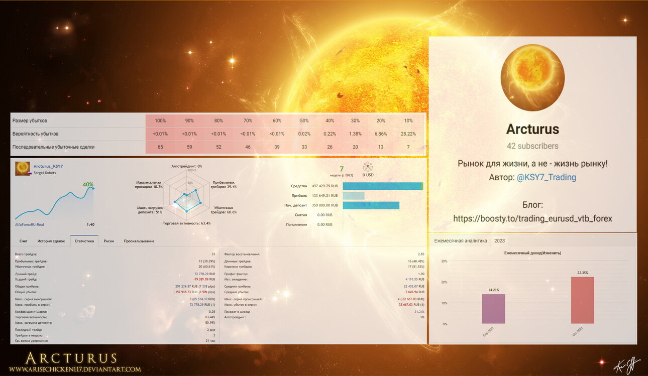648x376 pixels.
Task: Click the green 7 недель counter
Action: pyautogui.click(x=342, y=169)
